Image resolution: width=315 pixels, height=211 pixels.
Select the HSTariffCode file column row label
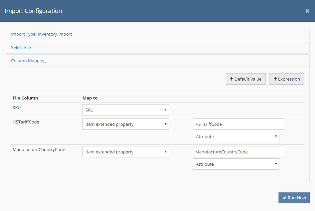tap(26, 122)
